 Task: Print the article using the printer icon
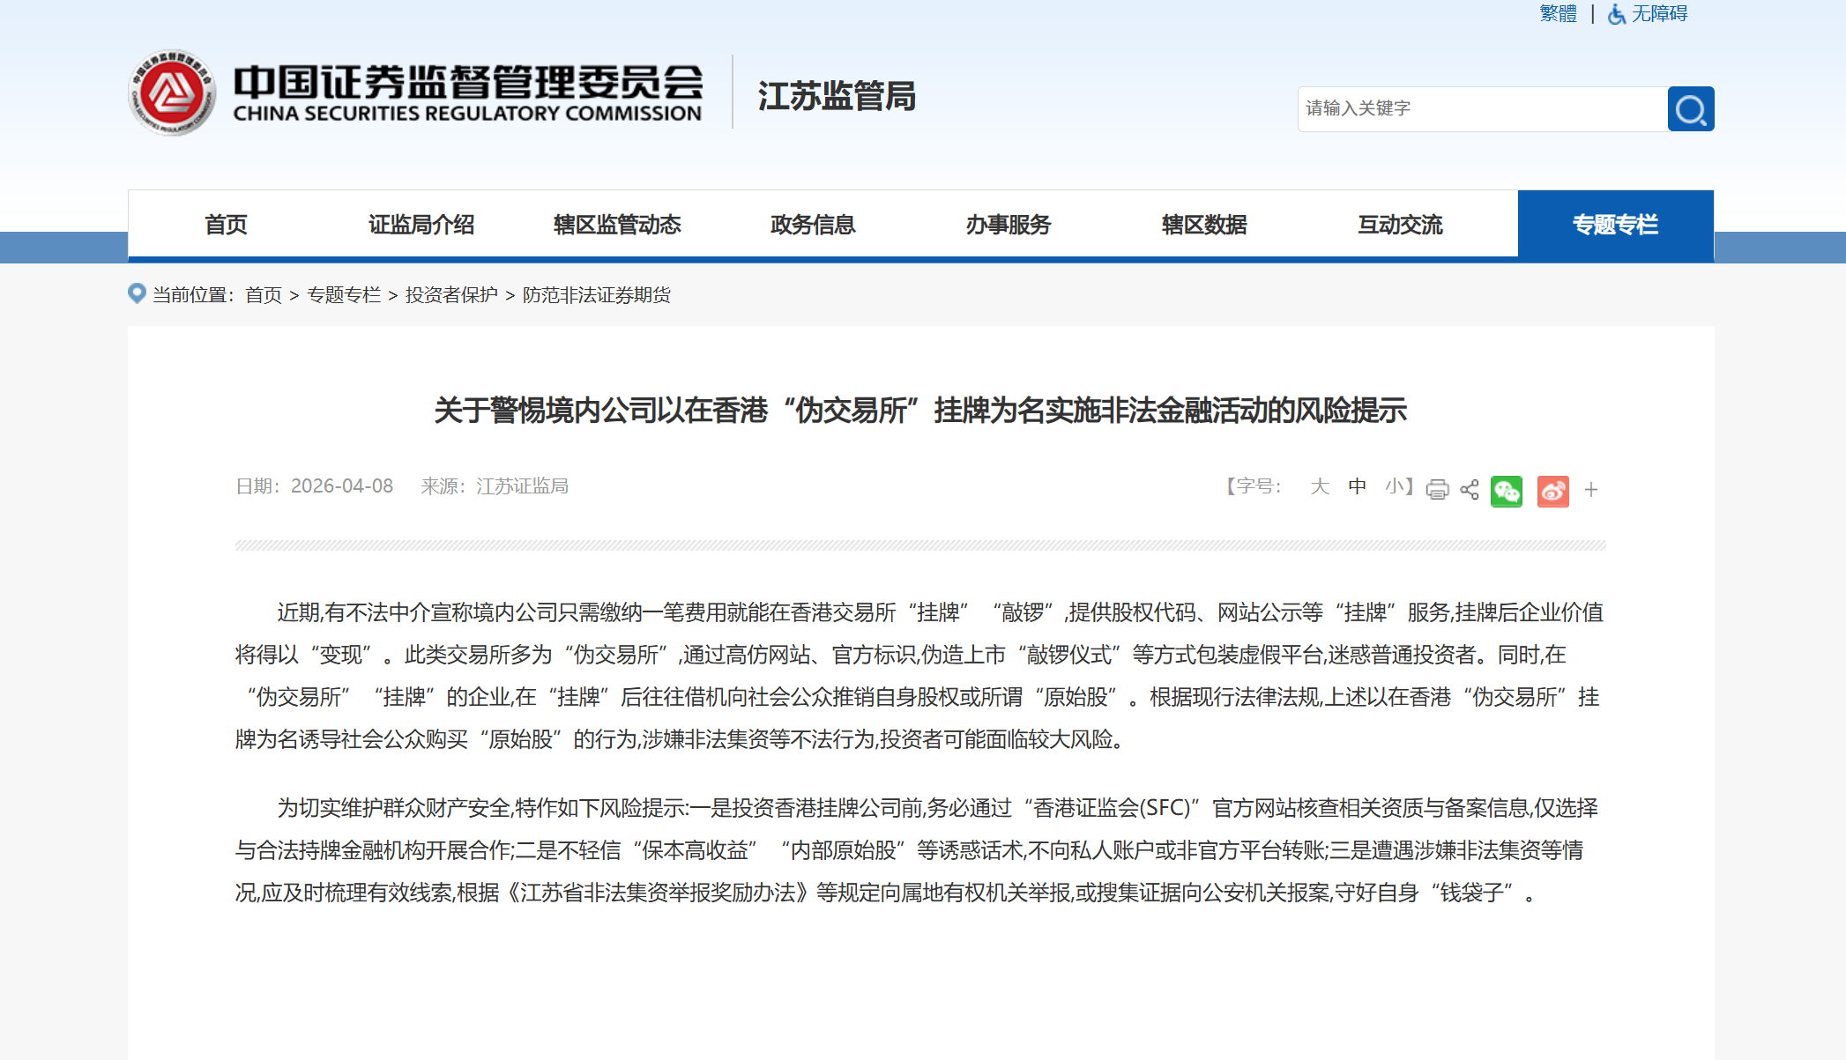point(1437,491)
